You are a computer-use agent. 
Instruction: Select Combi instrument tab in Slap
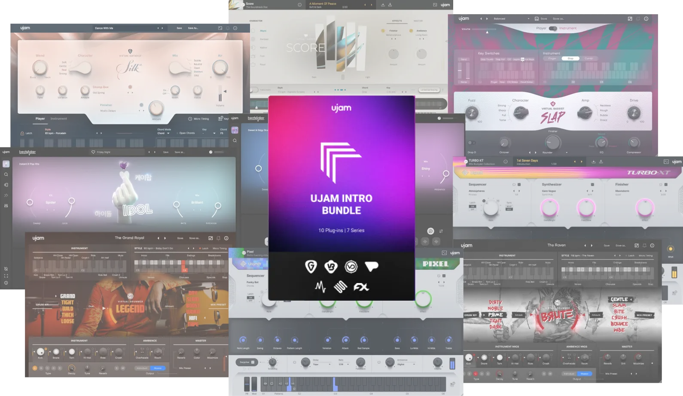(x=588, y=58)
